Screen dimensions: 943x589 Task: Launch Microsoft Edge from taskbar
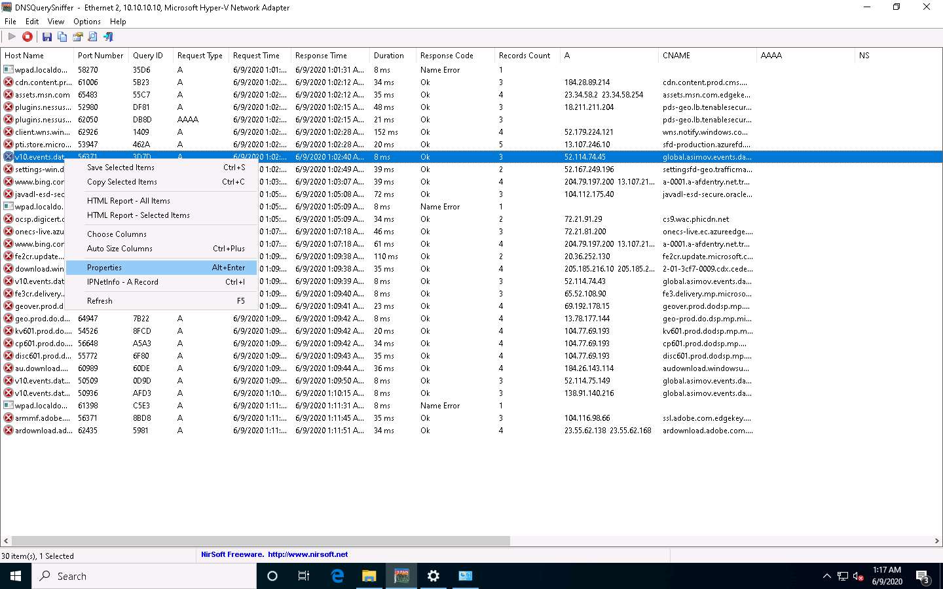[x=337, y=576]
